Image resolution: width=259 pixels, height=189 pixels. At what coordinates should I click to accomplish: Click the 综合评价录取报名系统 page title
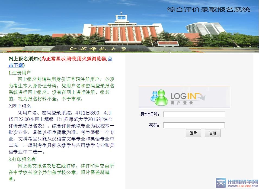[x=209, y=10]
